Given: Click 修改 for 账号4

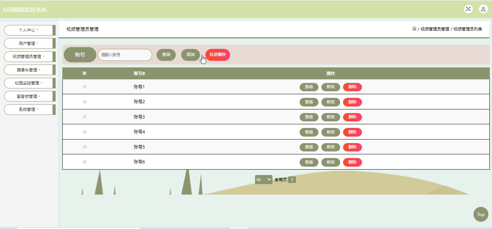Looking at the screenshot, I should click(331, 132).
